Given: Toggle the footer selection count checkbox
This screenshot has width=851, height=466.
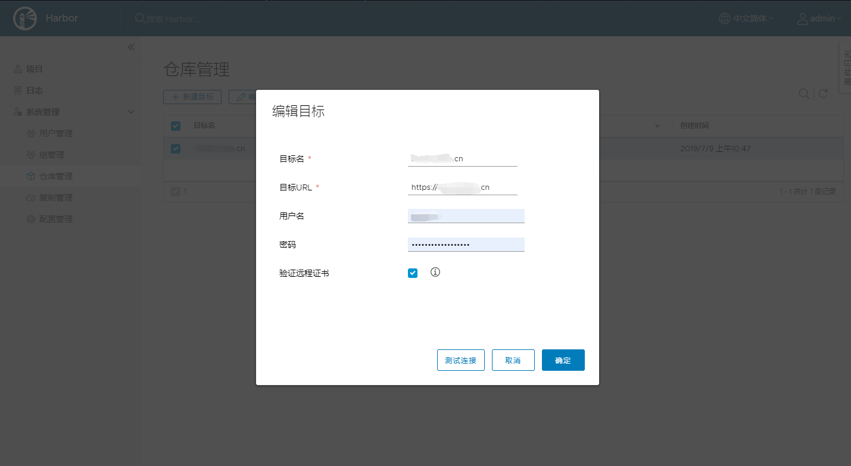Looking at the screenshot, I should (176, 192).
